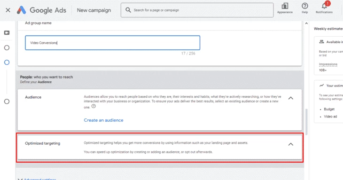Image resolution: width=343 pixels, height=180 pixels.
Task: Click the Ad group name text field
Action: tap(112, 43)
